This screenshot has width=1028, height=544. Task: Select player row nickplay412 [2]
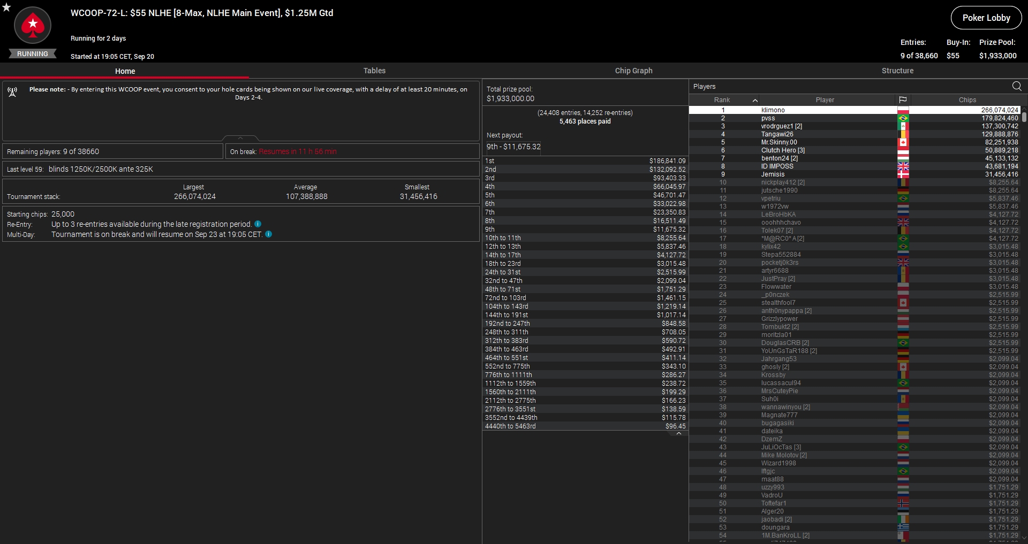click(x=855, y=182)
